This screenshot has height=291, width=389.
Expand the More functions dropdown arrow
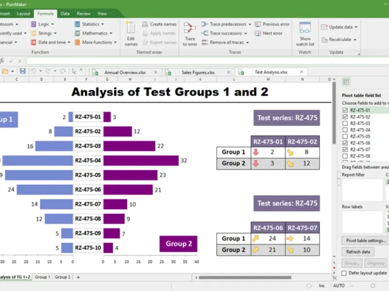point(115,42)
